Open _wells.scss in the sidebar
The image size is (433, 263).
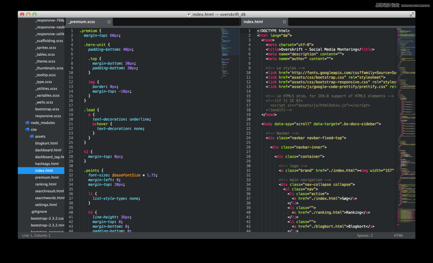click(x=45, y=102)
